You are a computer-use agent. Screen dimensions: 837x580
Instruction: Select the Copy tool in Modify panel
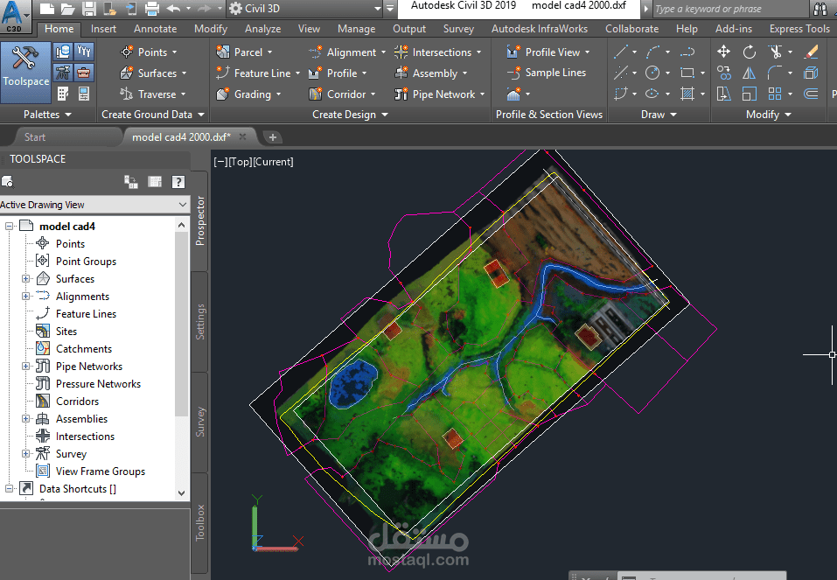[x=723, y=73]
